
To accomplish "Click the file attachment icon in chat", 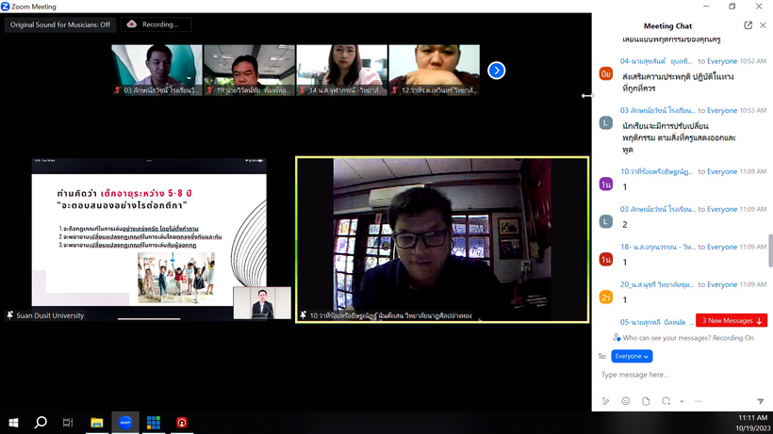I will 646,401.
